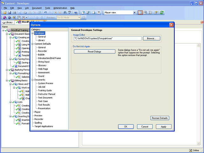Click the fourth icon on lower toolbar

click(x=19, y=18)
